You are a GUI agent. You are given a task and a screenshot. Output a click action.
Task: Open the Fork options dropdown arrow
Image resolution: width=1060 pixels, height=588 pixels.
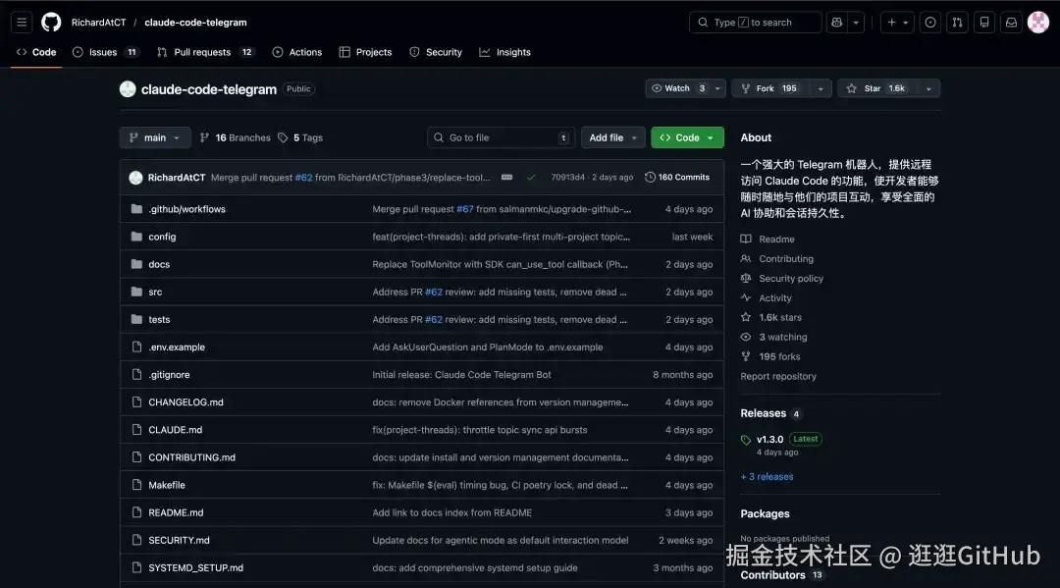click(821, 88)
